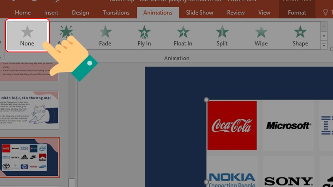Click the picture's top-left resize handle
This screenshot has height=187, width=333.
(x=206, y=100)
